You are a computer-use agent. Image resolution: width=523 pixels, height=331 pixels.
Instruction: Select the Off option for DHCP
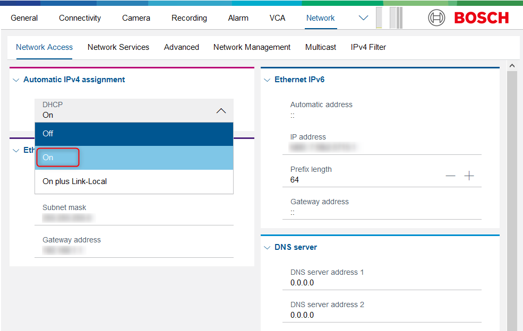134,134
